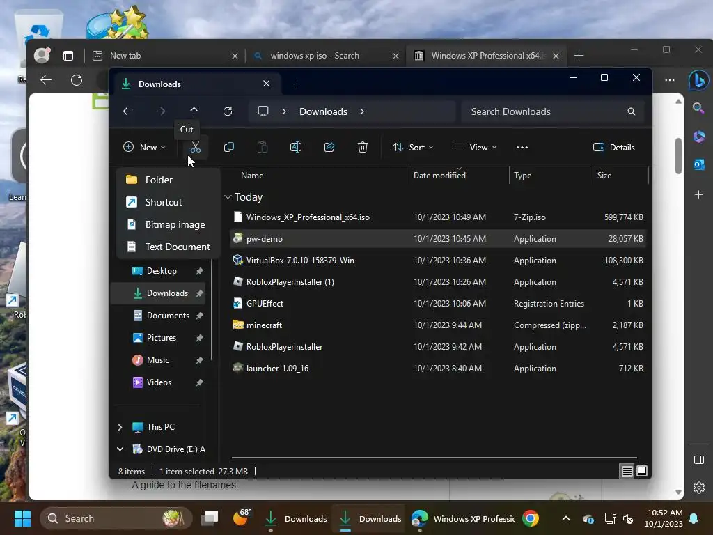Refresh the Downloads folder view
The width and height of the screenshot is (713, 535).
coord(228,111)
